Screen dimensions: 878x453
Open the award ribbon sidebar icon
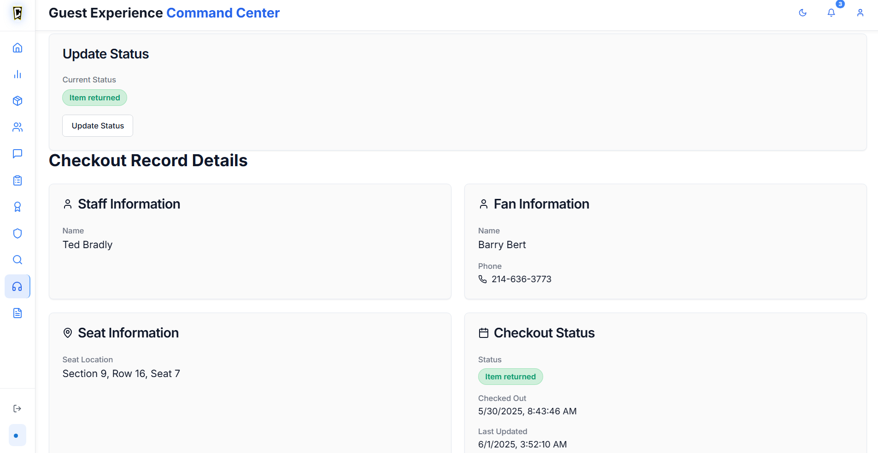coord(18,207)
